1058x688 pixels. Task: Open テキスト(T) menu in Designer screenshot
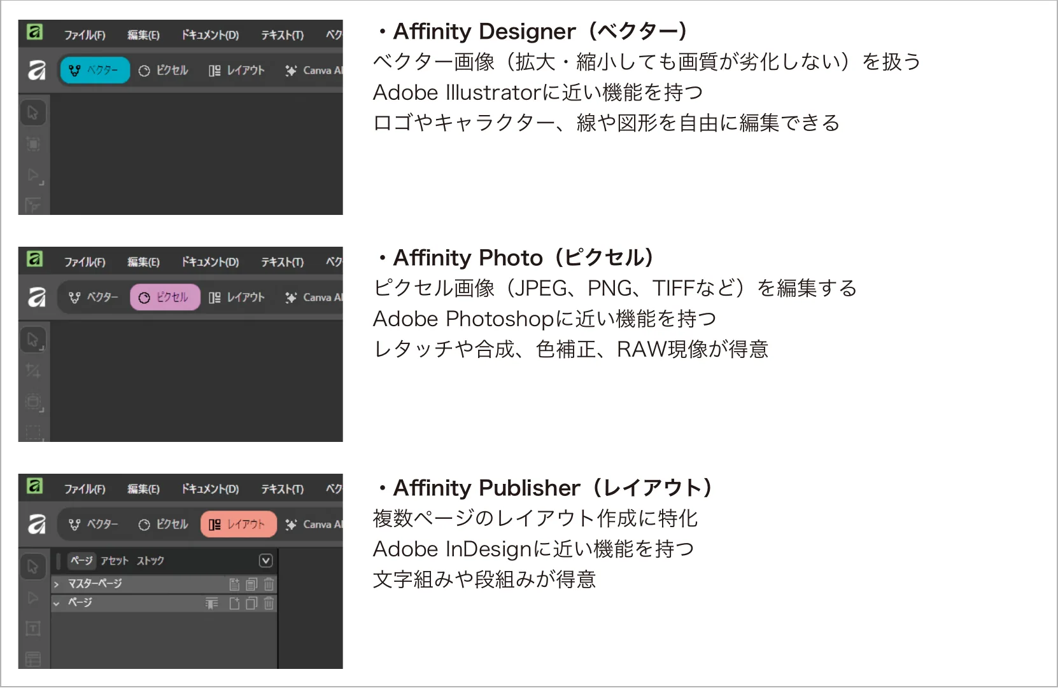point(283,35)
